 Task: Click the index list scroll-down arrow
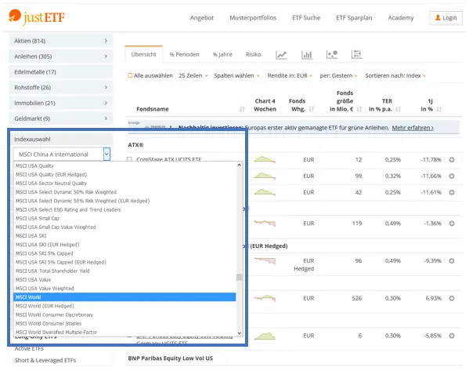tap(240, 333)
